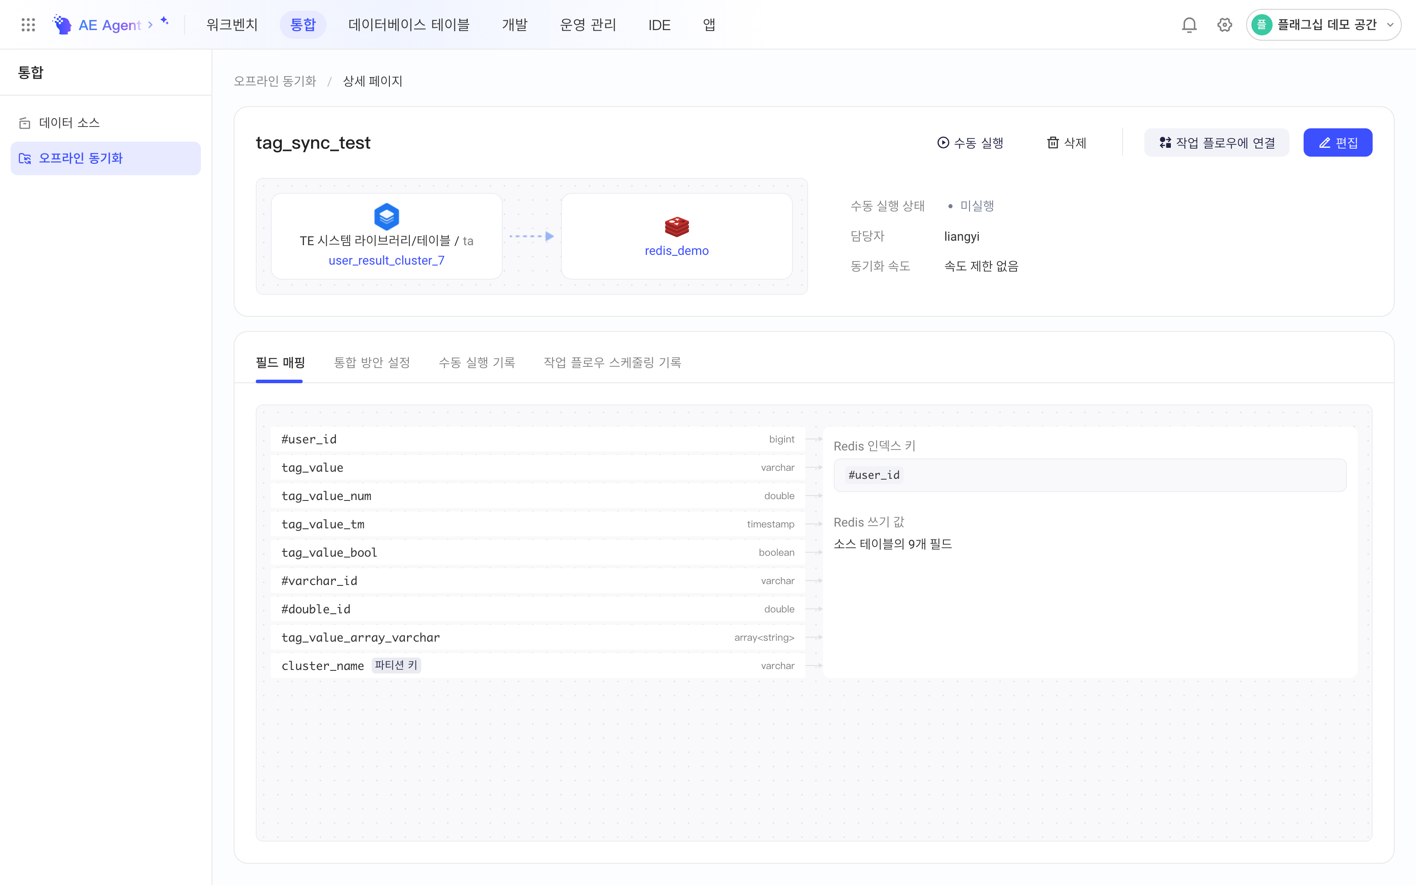Open 데이터베이스 테이블 menu

point(408,25)
